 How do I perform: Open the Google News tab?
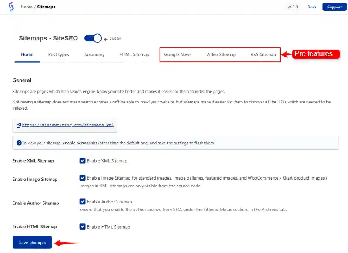click(178, 54)
